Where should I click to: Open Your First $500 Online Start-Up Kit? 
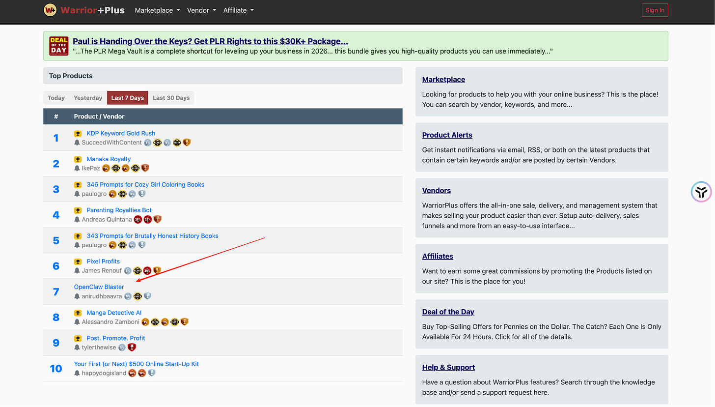137,364
